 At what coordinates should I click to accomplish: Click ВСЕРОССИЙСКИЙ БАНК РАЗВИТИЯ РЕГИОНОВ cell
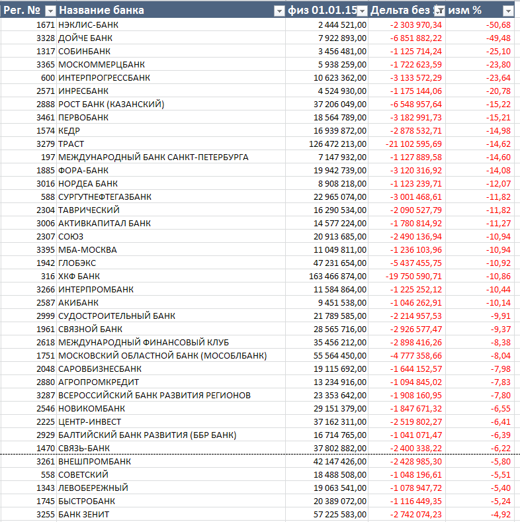171,395
